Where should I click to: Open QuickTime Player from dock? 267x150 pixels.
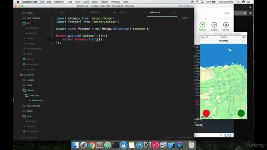pyautogui.click(x=180, y=145)
